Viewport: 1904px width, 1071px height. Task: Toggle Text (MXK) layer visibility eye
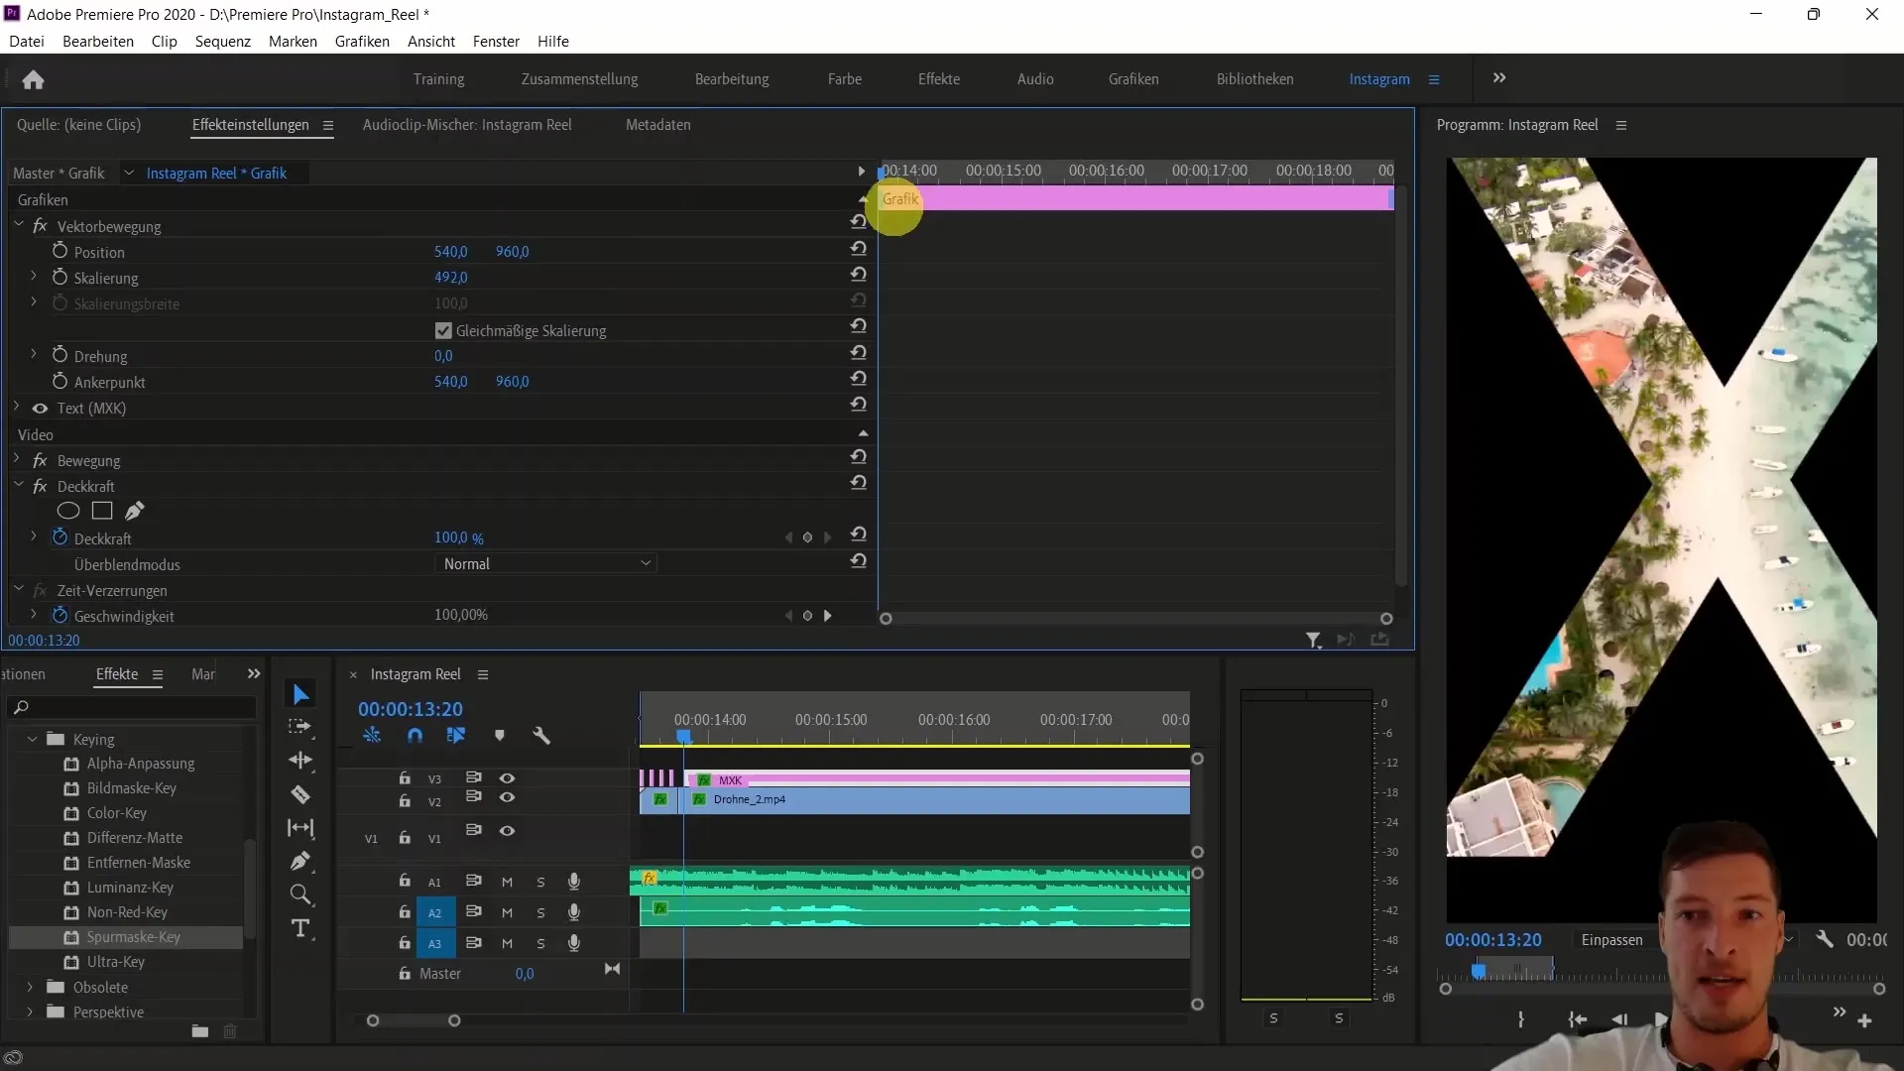click(40, 408)
